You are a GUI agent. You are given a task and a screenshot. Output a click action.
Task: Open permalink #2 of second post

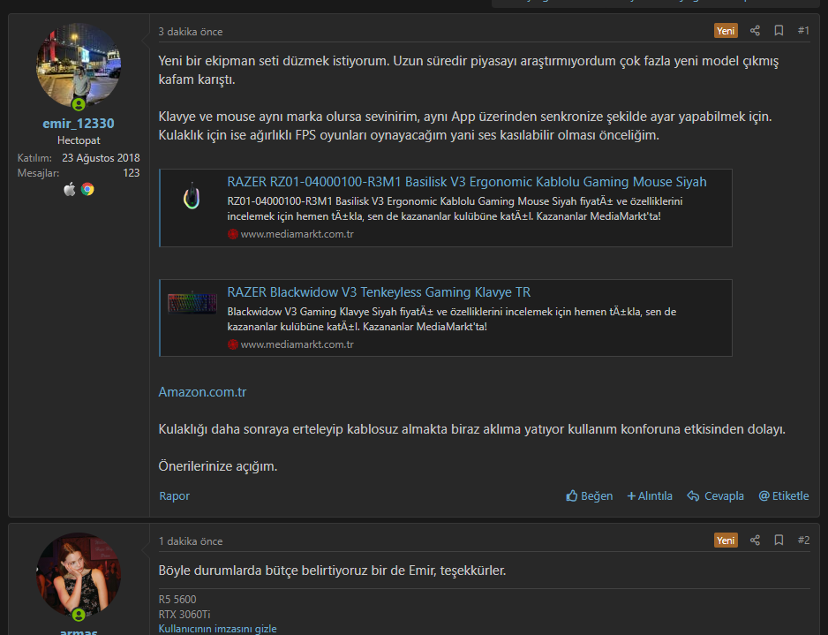point(803,540)
